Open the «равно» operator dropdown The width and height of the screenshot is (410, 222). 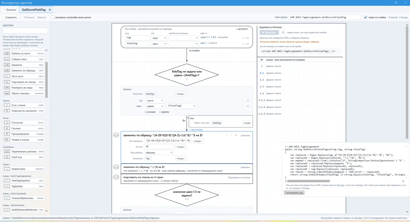(155, 106)
